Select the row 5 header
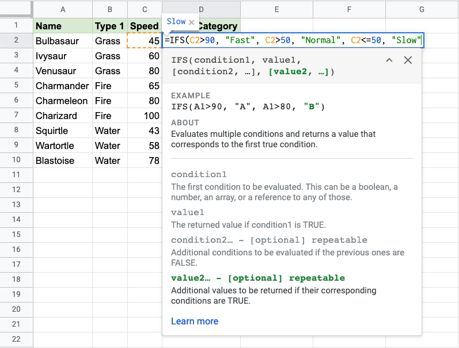459x348 pixels. point(16,86)
